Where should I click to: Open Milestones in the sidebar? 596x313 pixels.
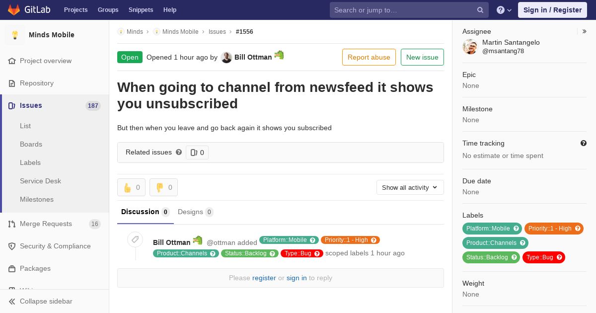tap(37, 199)
